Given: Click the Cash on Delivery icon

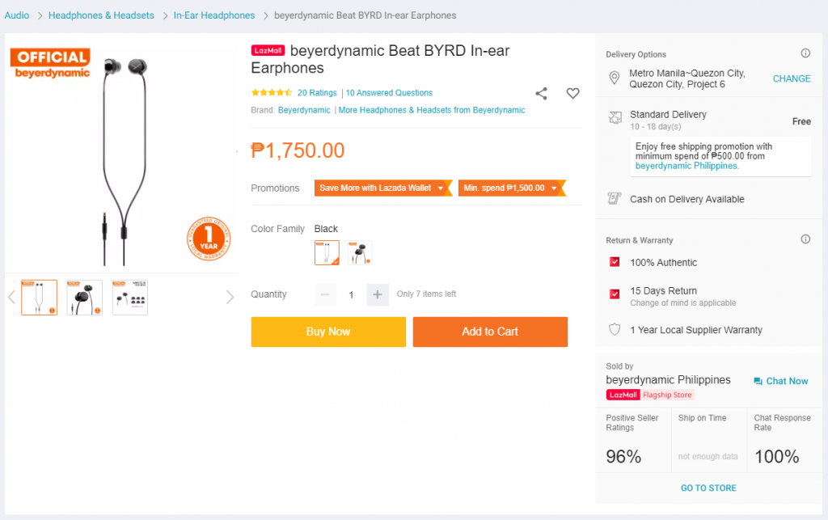Looking at the screenshot, I should point(615,199).
